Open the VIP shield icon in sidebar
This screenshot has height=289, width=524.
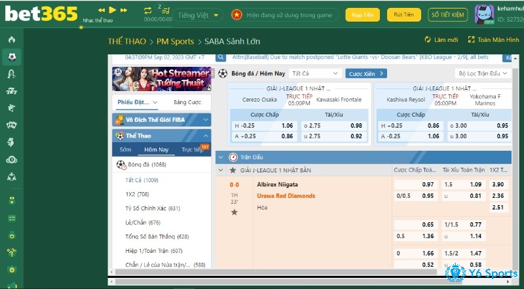coord(12,269)
